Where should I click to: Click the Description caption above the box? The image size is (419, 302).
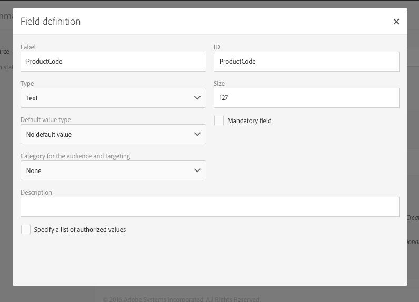pos(36,193)
